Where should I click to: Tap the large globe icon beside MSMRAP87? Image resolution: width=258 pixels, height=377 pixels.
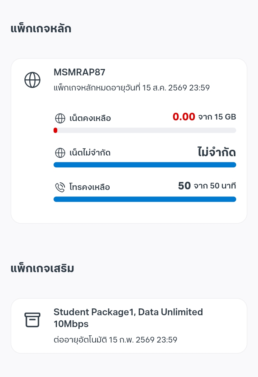pyautogui.click(x=32, y=80)
